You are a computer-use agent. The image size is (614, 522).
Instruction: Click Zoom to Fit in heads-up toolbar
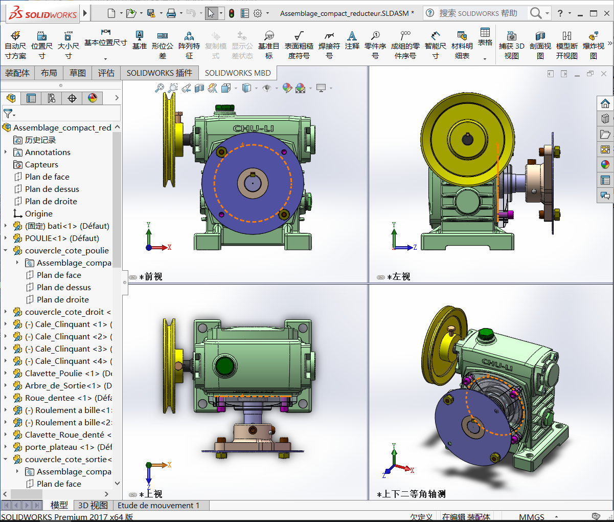(160, 88)
